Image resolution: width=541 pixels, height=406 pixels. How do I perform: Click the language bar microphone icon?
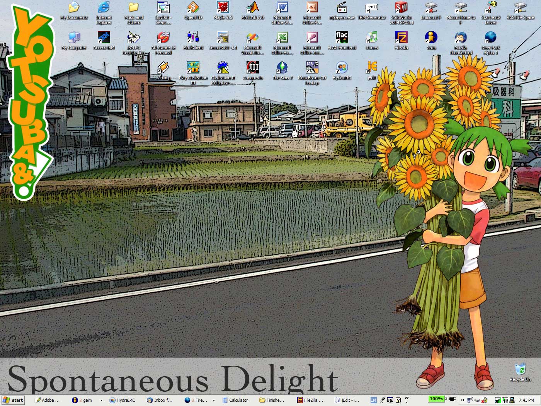(382, 400)
